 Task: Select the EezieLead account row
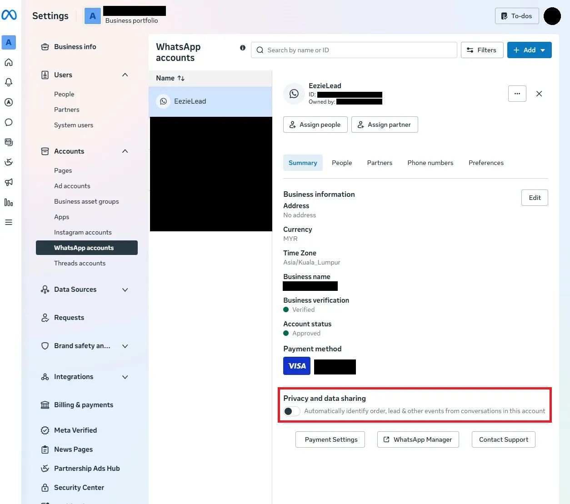[210, 101]
